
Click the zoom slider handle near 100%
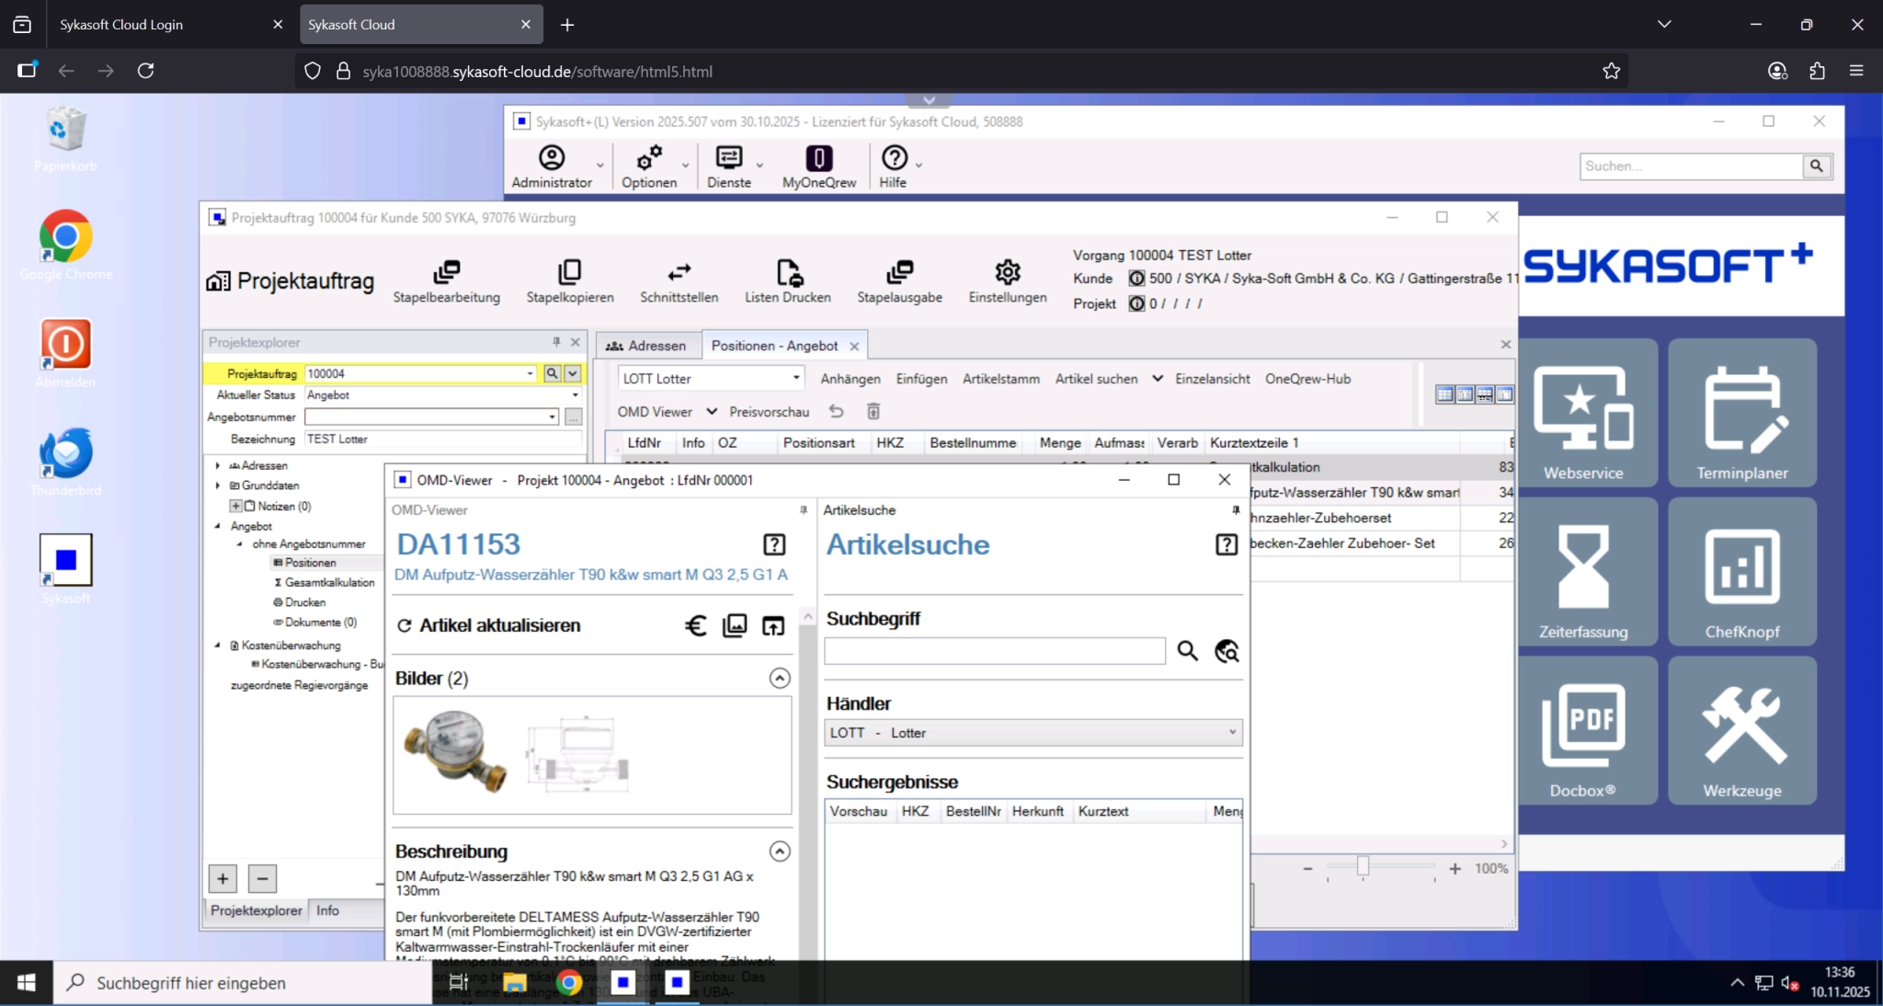point(1363,866)
